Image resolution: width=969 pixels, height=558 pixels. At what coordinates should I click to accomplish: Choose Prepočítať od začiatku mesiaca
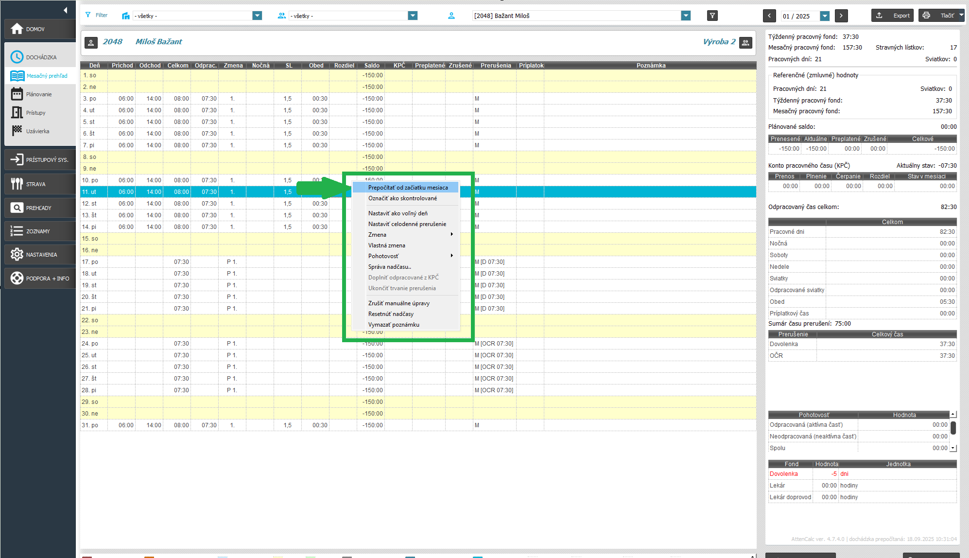coord(408,187)
